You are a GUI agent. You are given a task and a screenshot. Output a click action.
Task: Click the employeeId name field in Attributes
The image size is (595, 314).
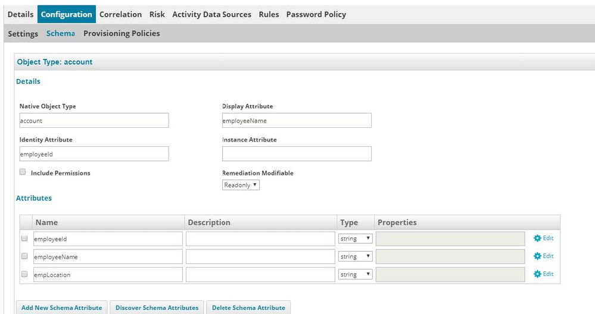click(x=108, y=239)
